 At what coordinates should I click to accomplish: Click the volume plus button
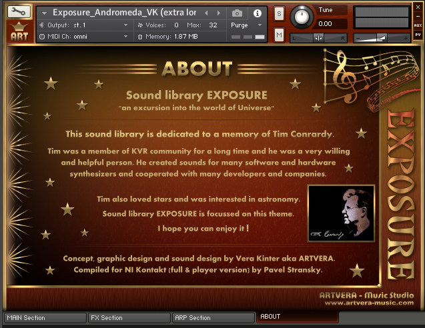tap(406, 39)
